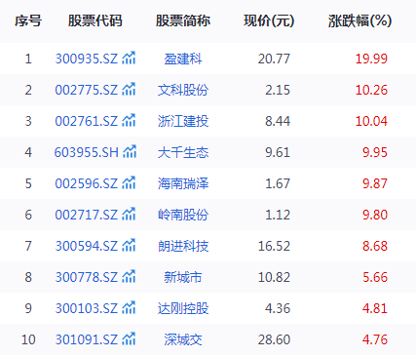416x357 pixels.
Task: Open stock name 大千生态
Action: click(x=183, y=153)
